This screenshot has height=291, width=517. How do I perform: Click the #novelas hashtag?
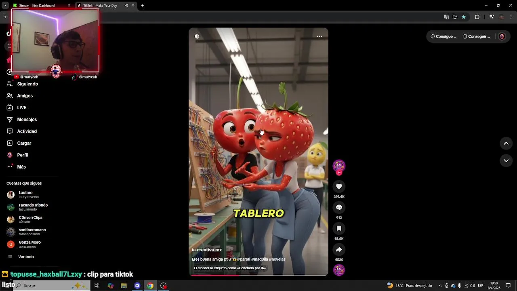pos(277,259)
